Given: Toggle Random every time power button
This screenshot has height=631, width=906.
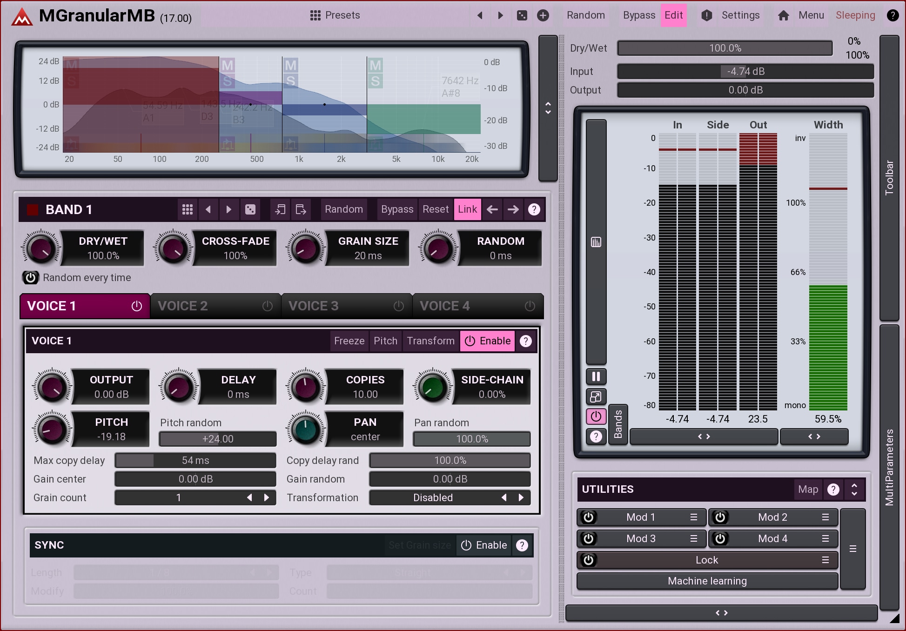Looking at the screenshot, I should 31,278.
